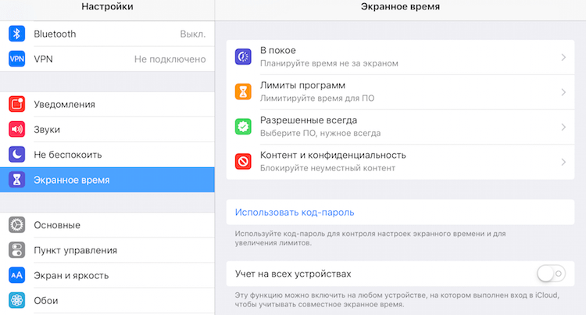Tap the Не беспокоить moon icon
This screenshot has height=315, width=586.
click(17, 154)
